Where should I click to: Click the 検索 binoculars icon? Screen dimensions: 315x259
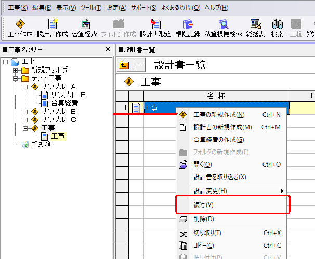tap(278, 24)
